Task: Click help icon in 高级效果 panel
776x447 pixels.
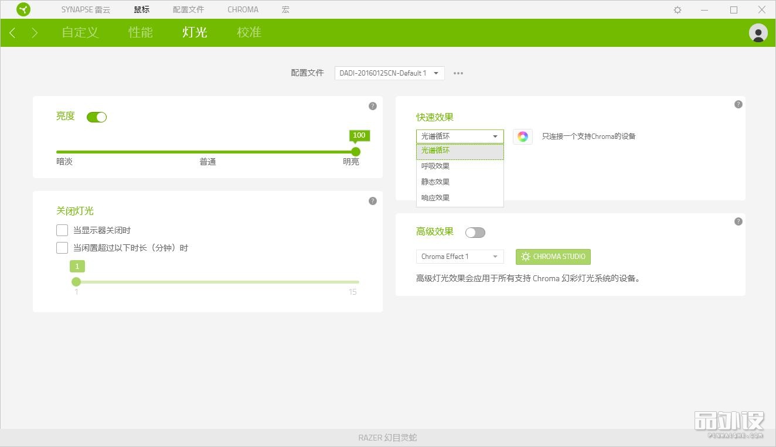Action: click(738, 221)
